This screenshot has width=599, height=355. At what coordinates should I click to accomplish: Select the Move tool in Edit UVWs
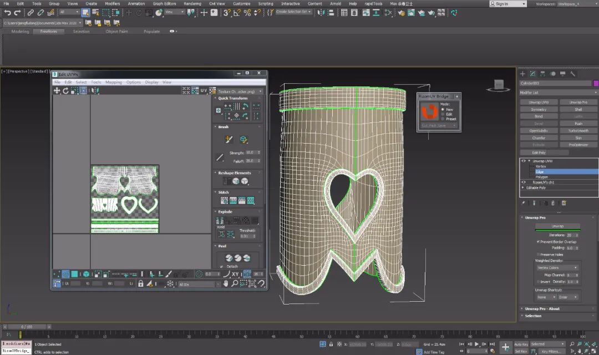[57, 90]
